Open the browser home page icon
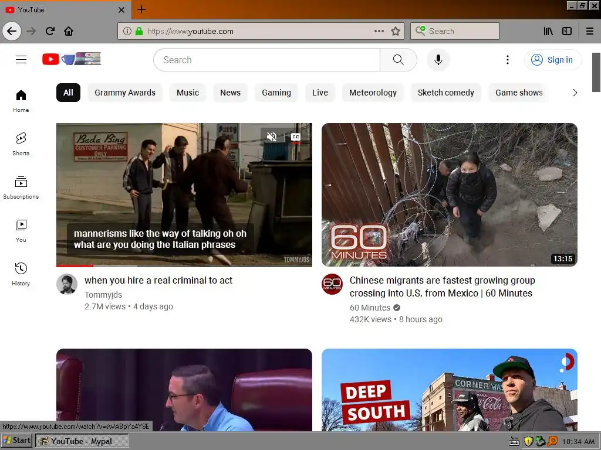This screenshot has width=601, height=450. tap(69, 31)
